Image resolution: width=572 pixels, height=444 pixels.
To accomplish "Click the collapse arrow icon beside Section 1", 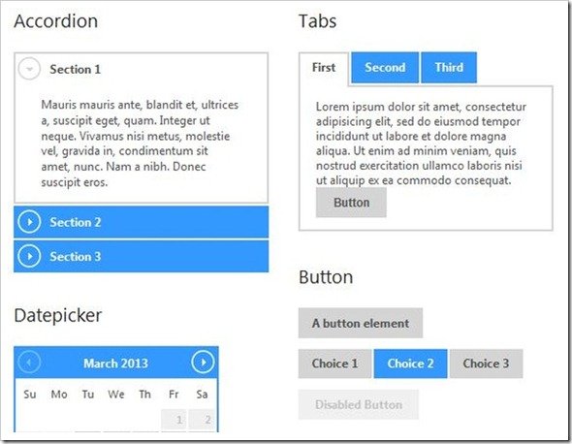I will (x=29, y=69).
